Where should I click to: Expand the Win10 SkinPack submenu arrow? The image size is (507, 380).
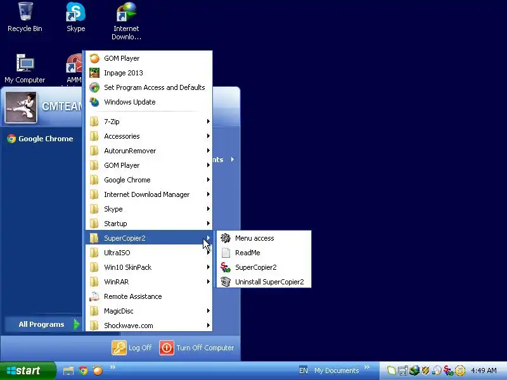click(209, 267)
